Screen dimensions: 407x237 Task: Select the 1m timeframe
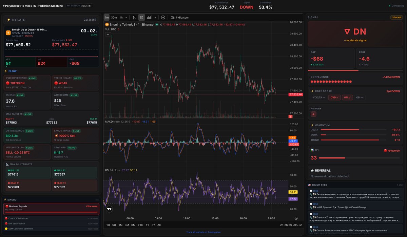(x=106, y=17)
